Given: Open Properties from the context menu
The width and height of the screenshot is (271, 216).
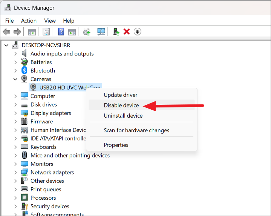Looking at the screenshot, I should [x=142, y=145].
